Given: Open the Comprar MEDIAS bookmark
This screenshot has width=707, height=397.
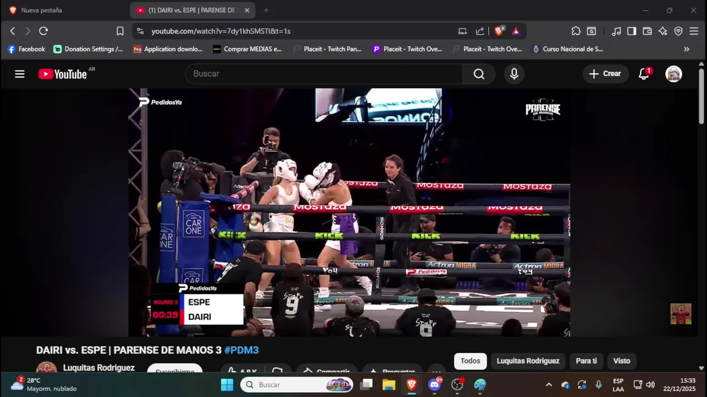Looking at the screenshot, I should point(247,49).
